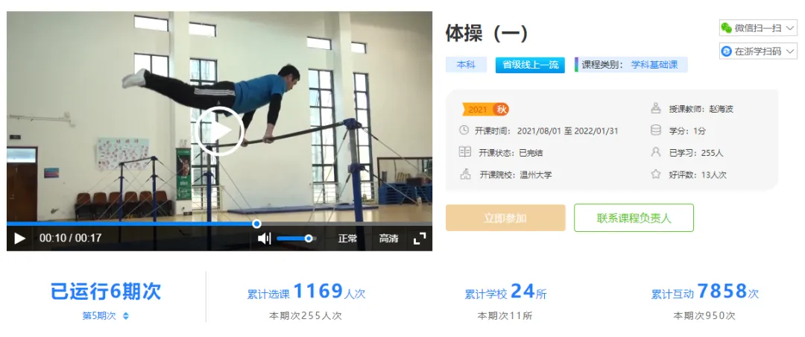This screenshot has height=337, width=805.
Task: Click the star icon beside 好评数
Action: point(656,174)
